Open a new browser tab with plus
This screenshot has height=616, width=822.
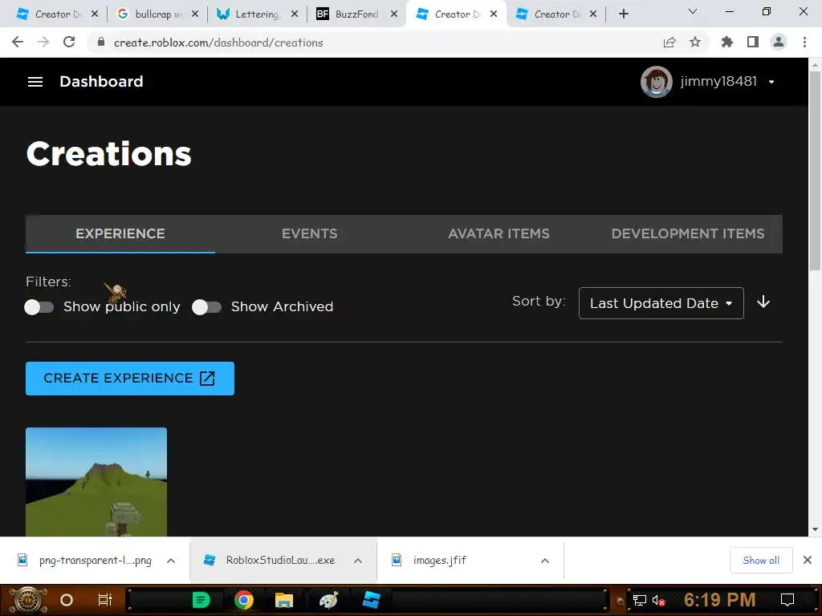[x=623, y=14]
